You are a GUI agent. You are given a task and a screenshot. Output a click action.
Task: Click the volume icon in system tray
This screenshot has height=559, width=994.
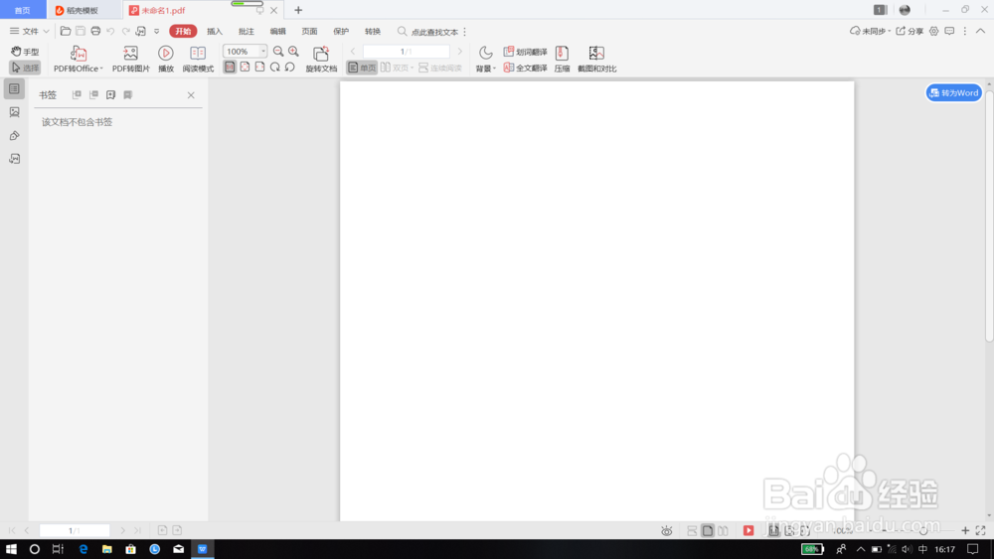[x=908, y=549]
